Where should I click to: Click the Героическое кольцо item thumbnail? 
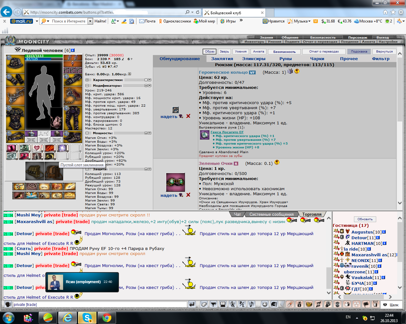[x=175, y=110]
